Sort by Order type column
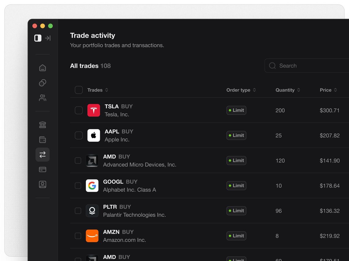The height and width of the screenshot is (261, 349). click(241, 90)
